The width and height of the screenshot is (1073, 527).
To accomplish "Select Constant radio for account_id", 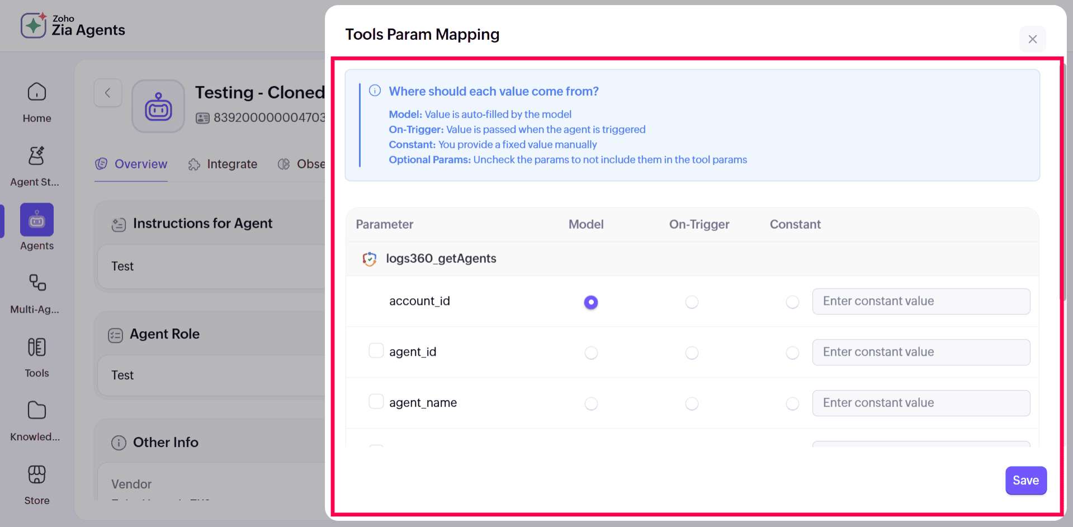I will click(x=792, y=302).
